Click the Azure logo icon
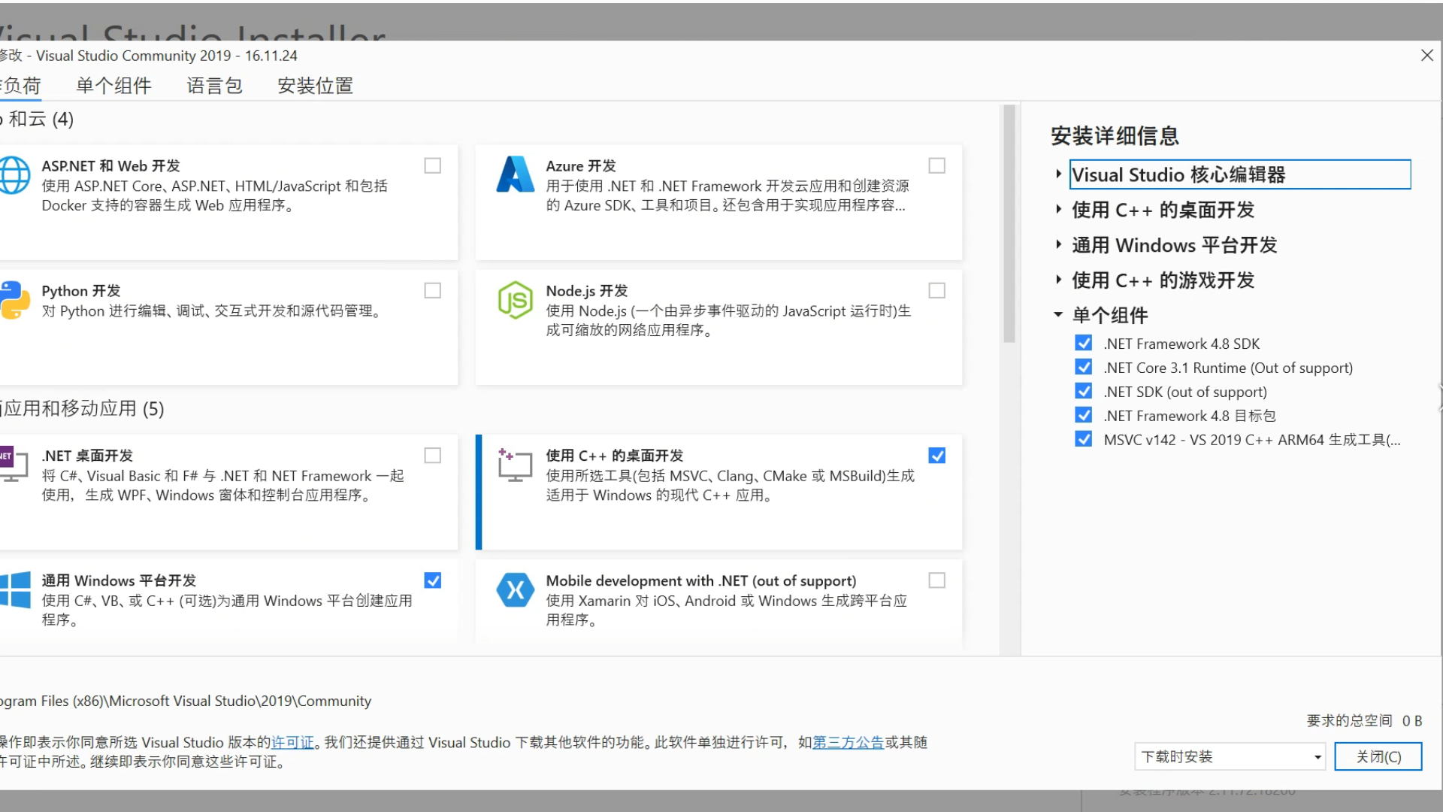Viewport: 1443px width, 812px height. point(516,174)
